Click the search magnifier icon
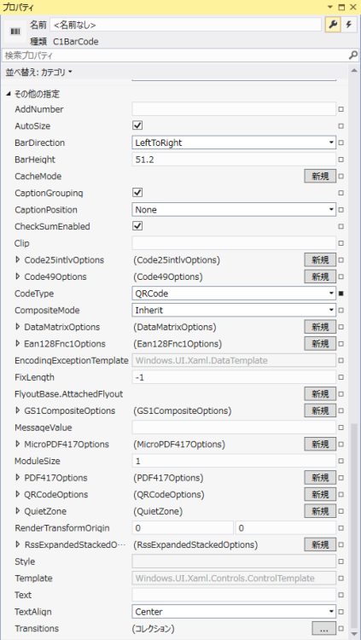This screenshot has width=361, height=640. (x=352, y=55)
